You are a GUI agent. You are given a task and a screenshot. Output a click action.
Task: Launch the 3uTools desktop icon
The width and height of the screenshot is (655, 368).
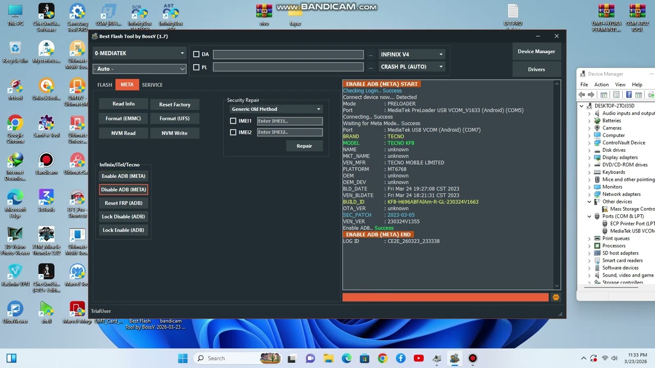pyautogui.click(x=46, y=201)
